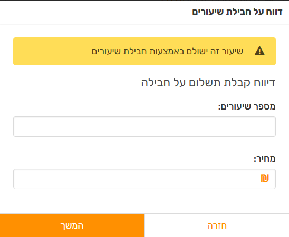Click the מחיר: label
Screen dimensions: 289x237
point(265,159)
